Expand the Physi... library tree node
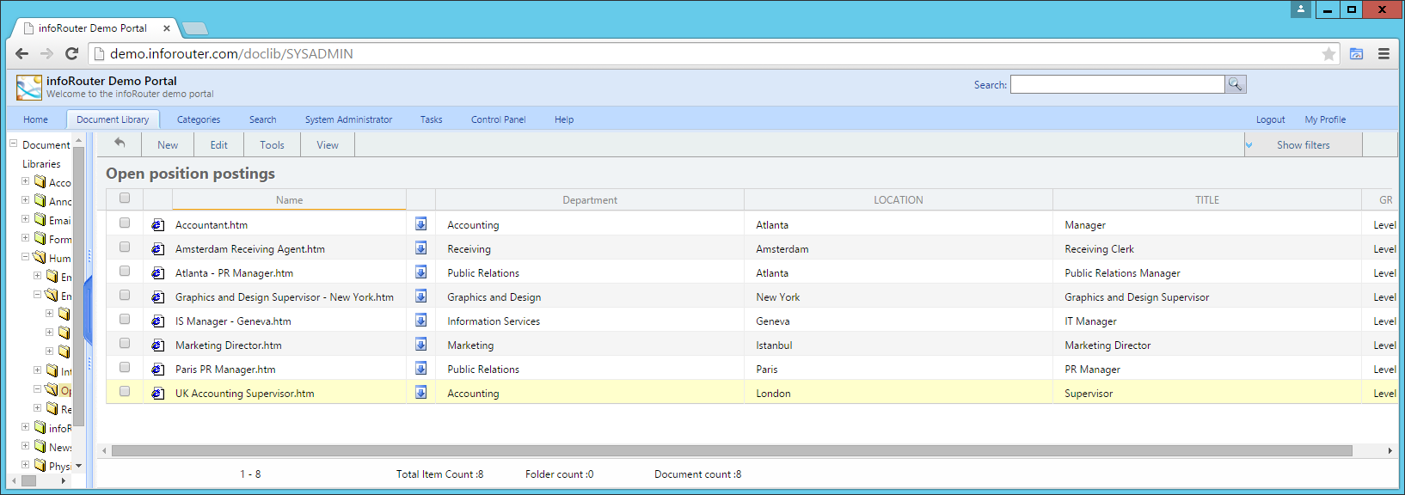The image size is (1405, 495). coord(26,465)
